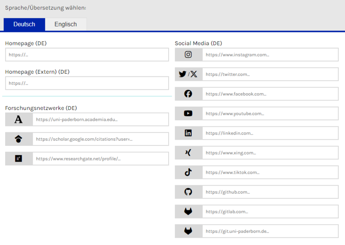Viewport: 345px width, 245px height.
Task: Click the TikTok icon
Action: [x=188, y=173]
